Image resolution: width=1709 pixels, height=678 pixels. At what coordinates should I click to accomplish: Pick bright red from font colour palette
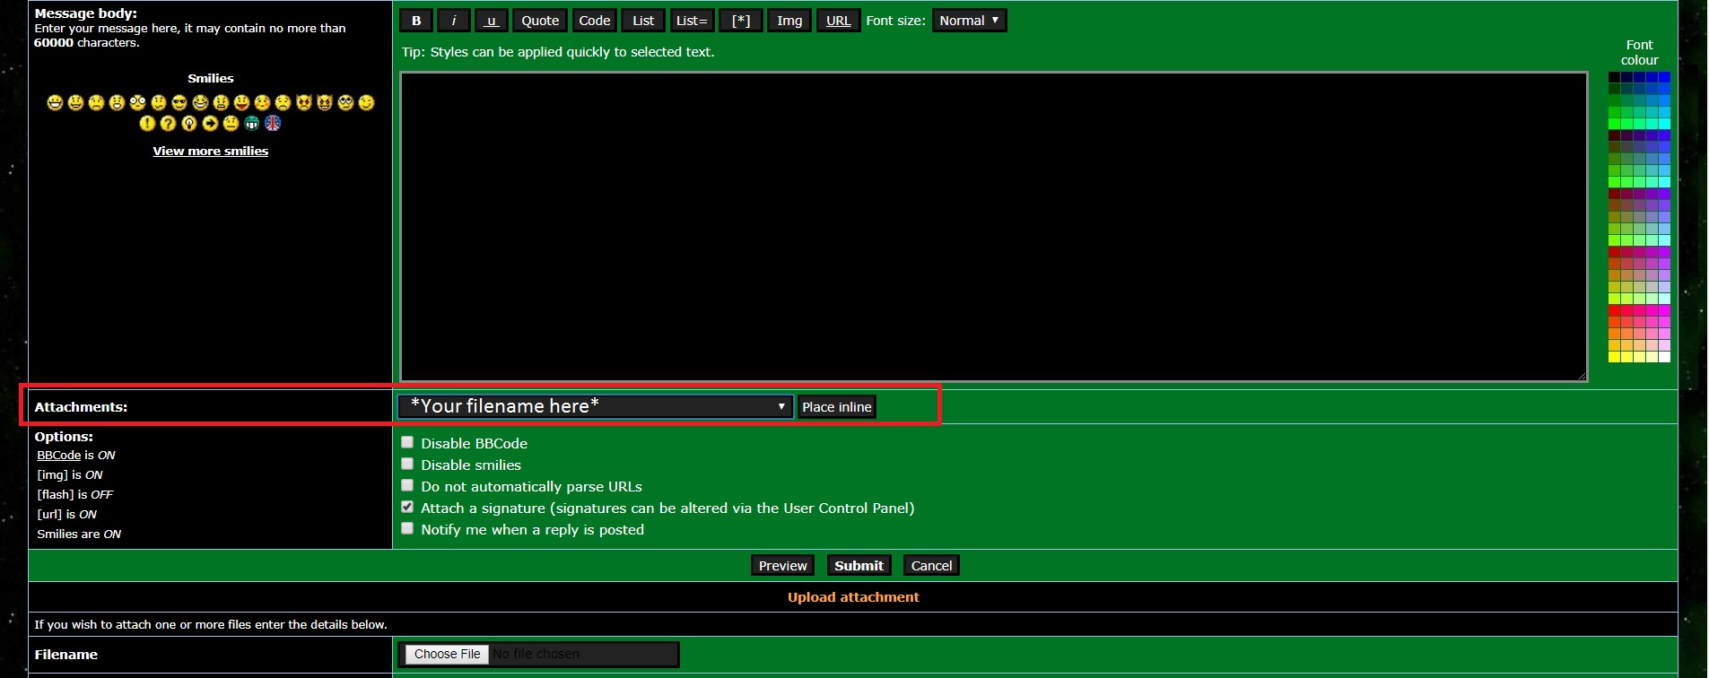pyautogui.click(x=1614, y=310)
